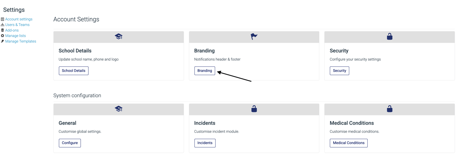Click the lock icon above Medical Conditions
The width and height of the screenshot is (459, 160).
point(389,109)
